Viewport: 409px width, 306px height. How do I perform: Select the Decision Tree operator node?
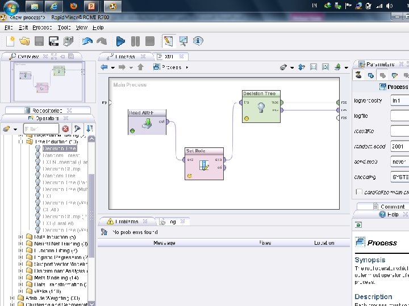[x=260, y=106]
